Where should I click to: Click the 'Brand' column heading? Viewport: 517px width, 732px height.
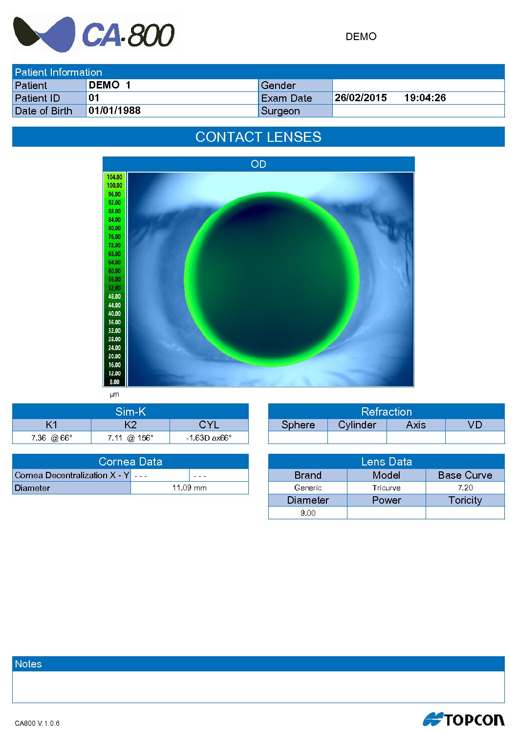point(308,475)
